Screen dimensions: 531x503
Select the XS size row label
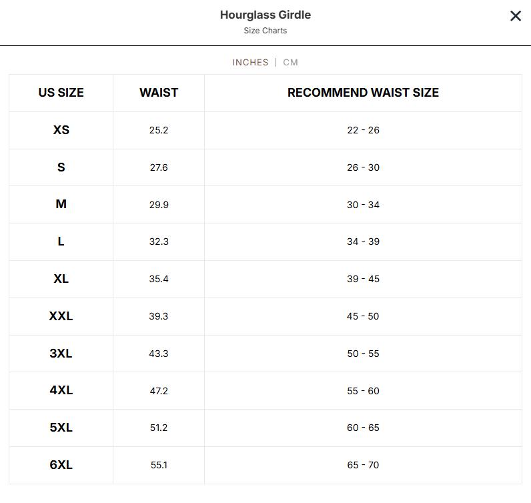tap(61, 130)
